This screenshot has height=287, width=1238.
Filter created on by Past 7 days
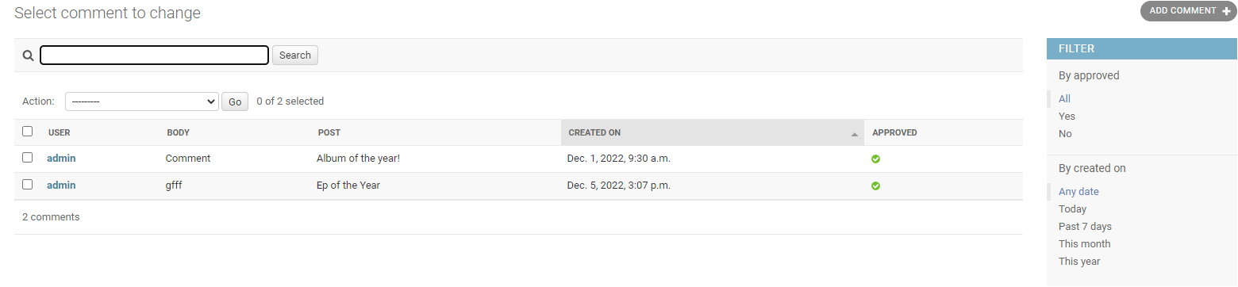click(x=1085, y=227)
